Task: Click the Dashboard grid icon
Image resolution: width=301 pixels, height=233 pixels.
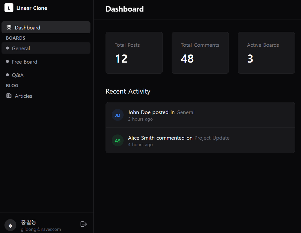Action: (x=9, y=27)
